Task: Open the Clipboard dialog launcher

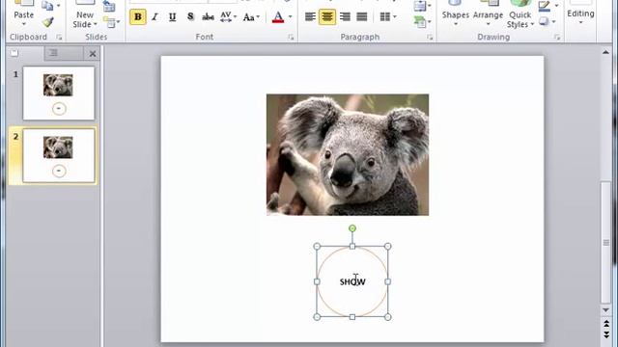Action: pos(59,38)
